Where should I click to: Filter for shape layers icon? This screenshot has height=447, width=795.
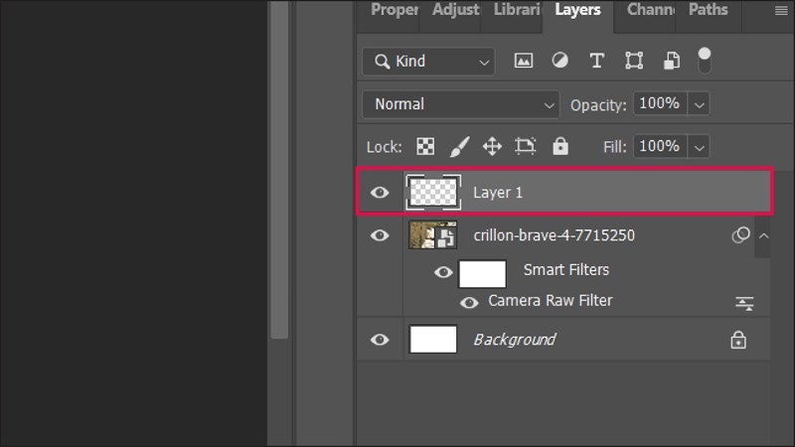pyautogui.click(x=634, y=61)
